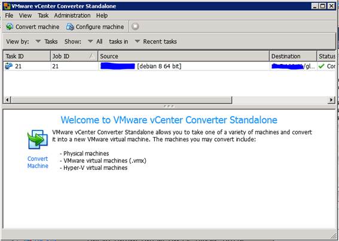Click the horizontal scrollbar thumb
The image size is (339, 241).
[121, 100]
